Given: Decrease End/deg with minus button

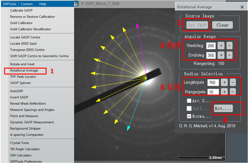Looking at the screenshot, I should pyautogui.click(x=229, y=55).
